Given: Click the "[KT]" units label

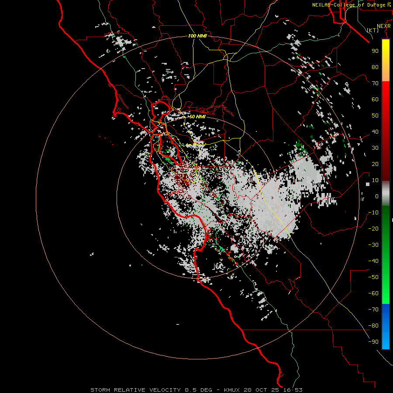Looking at the screenshot, I should (x=373, y=30).
